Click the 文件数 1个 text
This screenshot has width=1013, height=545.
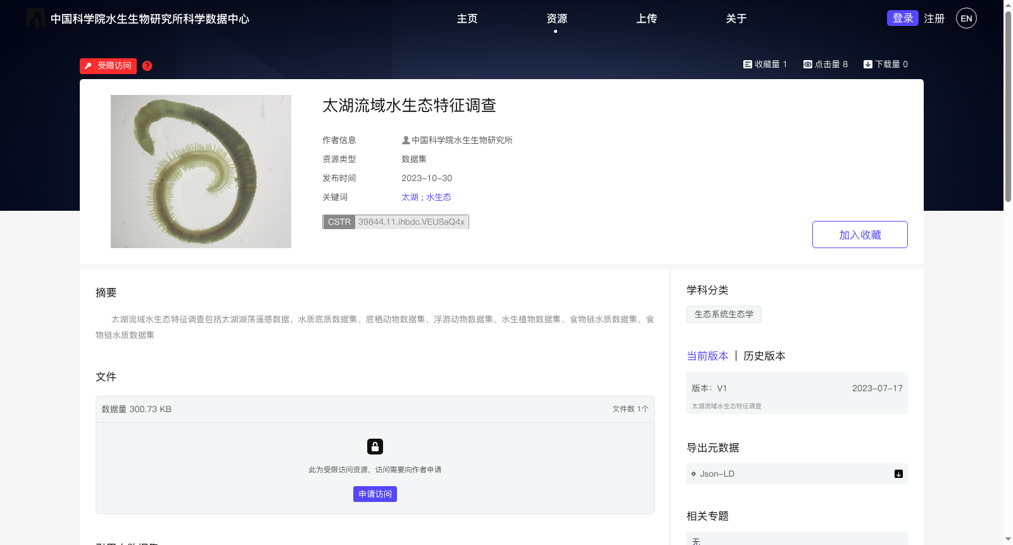pos(631,410)
